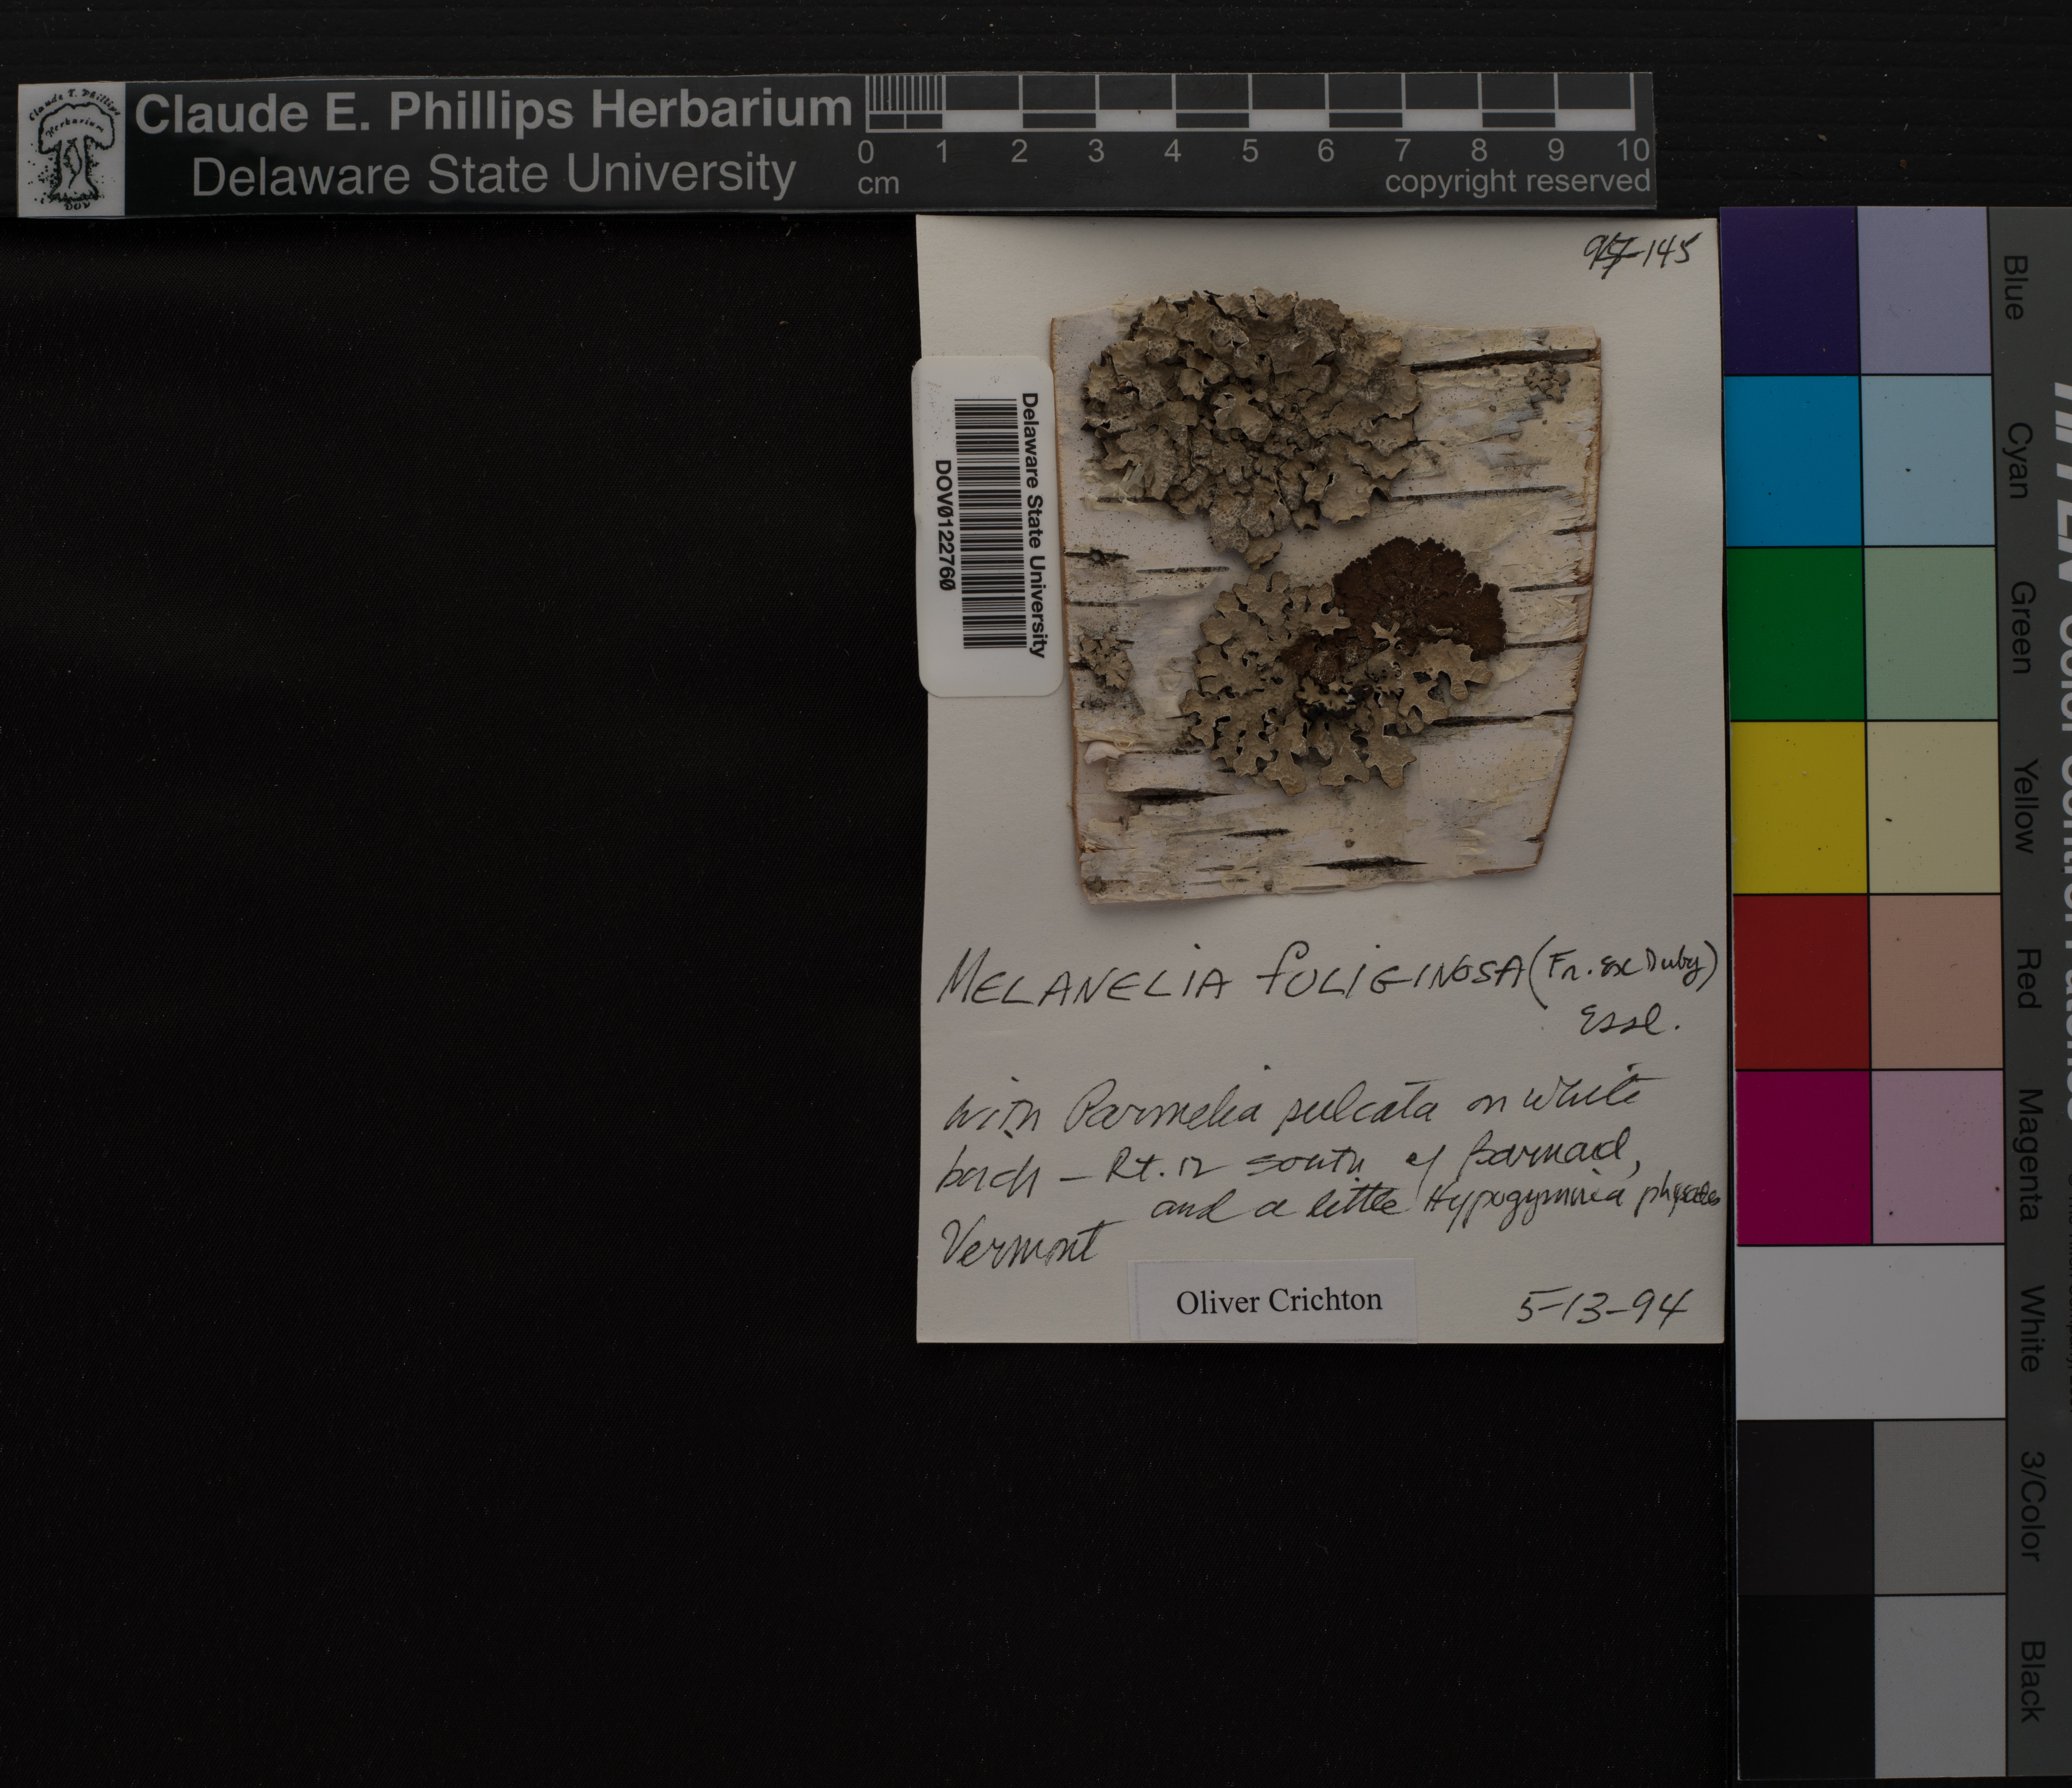
Task: Click the Oliver Crichton collector label
Action: pos(1278,1300)
